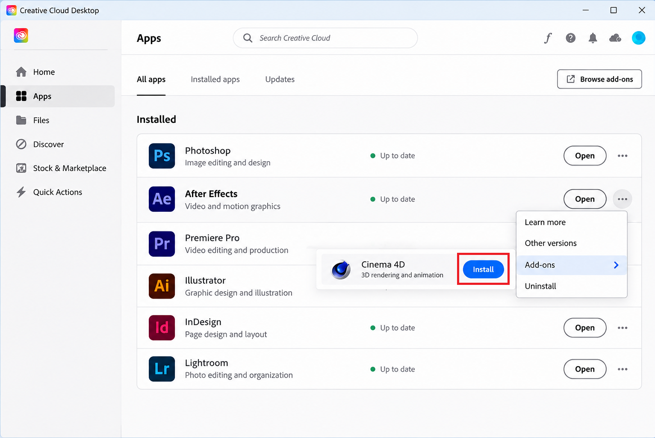Open Discover in the sidebar
The width and height of the screenshot is (655, 438).
click(x=60, y=144)
